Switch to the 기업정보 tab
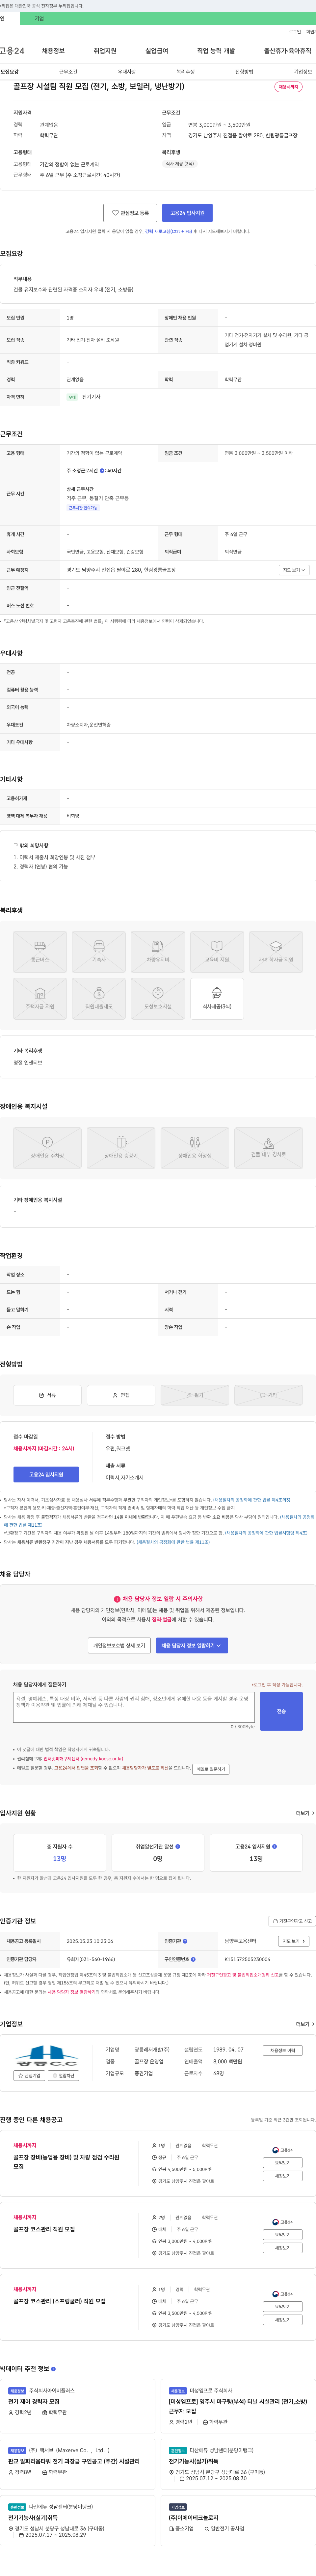316x2576 pixels. 303,72
